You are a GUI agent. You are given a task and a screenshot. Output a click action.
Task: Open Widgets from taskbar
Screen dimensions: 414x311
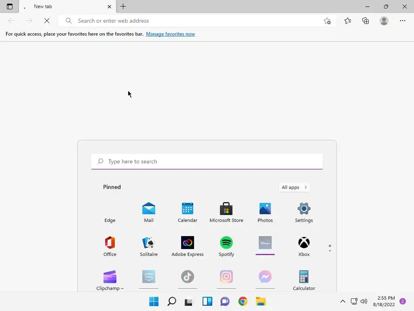tap(207, 301)
